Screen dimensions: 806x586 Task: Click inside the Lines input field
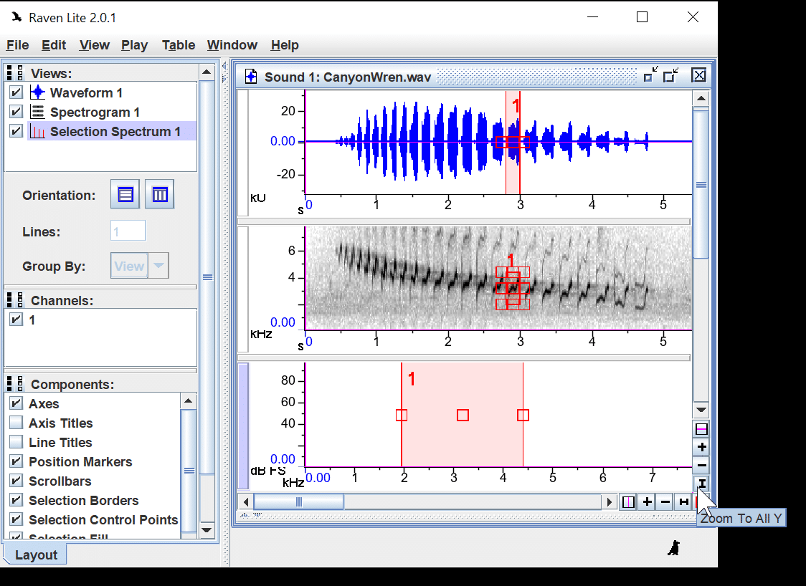pos(128,231)
